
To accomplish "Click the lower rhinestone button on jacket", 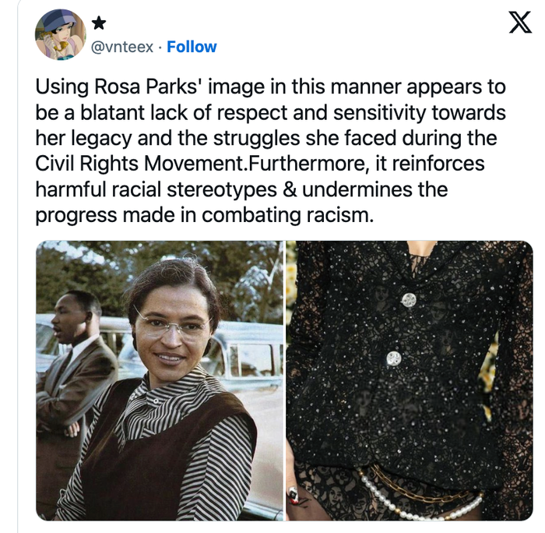I will (394, 358).
